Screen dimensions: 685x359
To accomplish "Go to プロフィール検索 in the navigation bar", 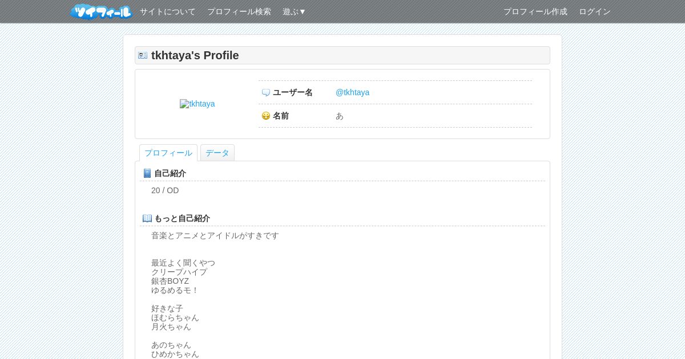I will (239, 11).
